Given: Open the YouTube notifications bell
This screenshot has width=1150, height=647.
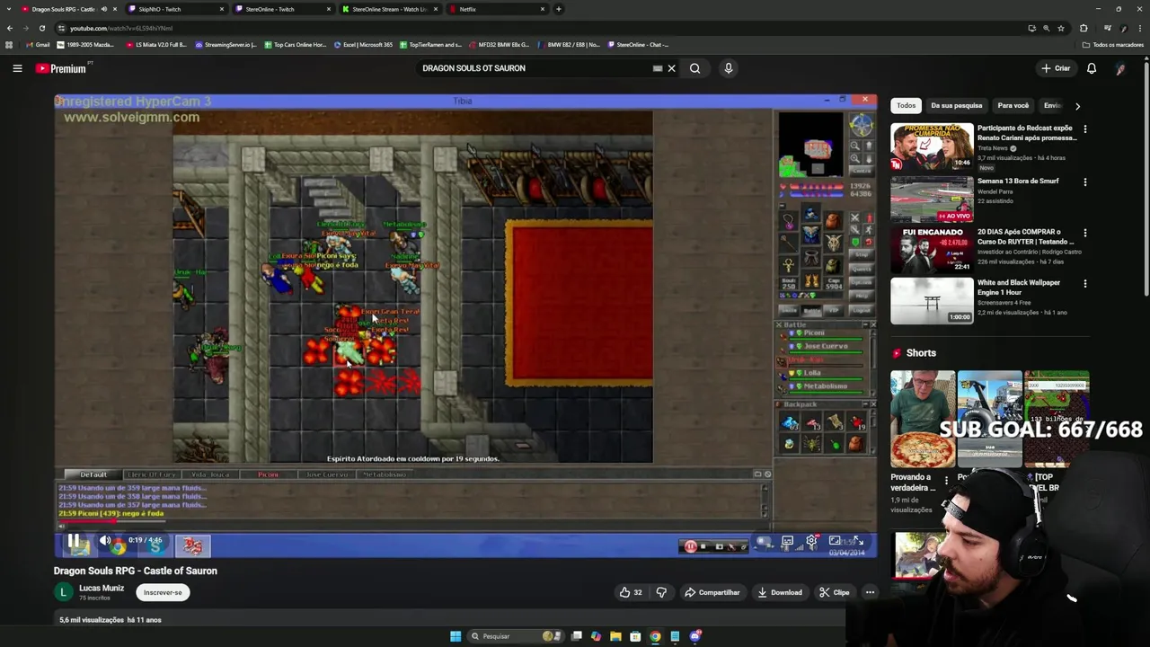Looking at the screenshot, I should (x=1092, y=68).
